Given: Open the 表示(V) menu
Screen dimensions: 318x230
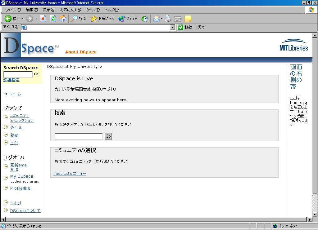Looking at the screenshot, I should tap(49, 10).
